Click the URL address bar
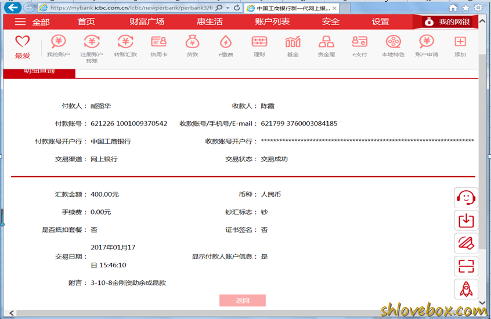 coord(132,8)
